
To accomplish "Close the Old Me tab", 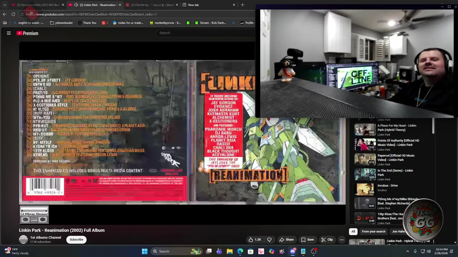I will pyautogui.click(x=177, y=5).
